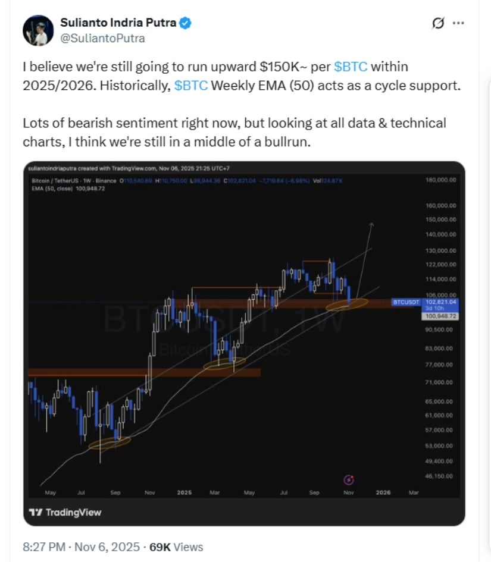Click the Sulianto Indria Putra display name
491x562 pixels.
(x=119, y=21)
